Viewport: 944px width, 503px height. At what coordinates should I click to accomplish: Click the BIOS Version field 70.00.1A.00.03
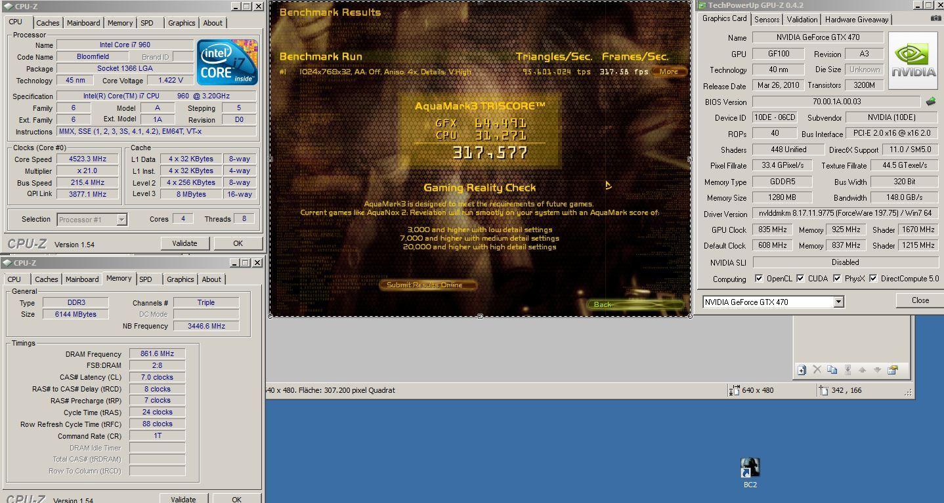click(836, 102)
